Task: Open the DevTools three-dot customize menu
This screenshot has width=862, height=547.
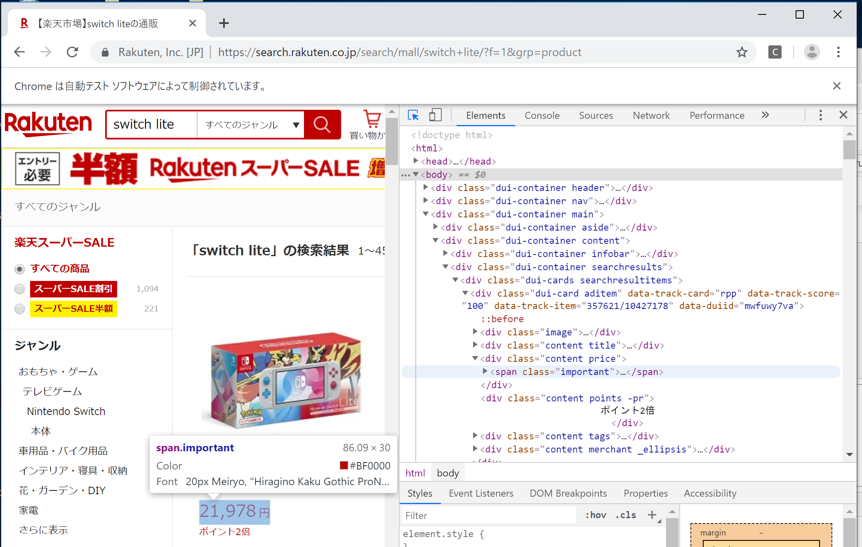Action: [x=820, y=115]
